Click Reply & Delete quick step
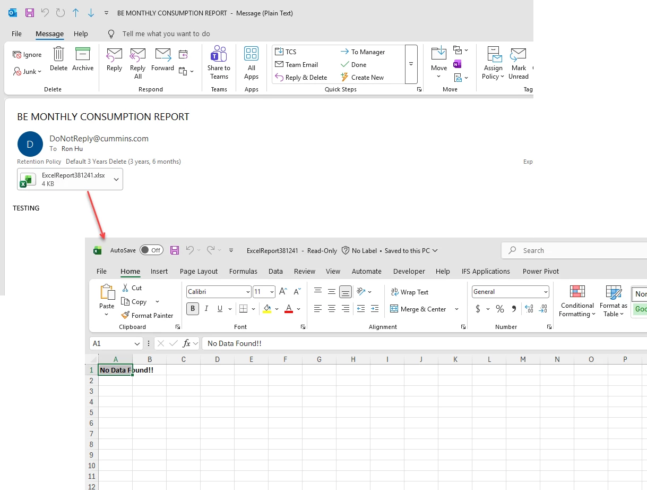The image size is (647, 490). [x=301, y=77]
